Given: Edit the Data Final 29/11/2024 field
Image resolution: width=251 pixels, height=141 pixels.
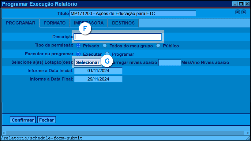Looking at the screenshot, I should [x=98, y=79].
